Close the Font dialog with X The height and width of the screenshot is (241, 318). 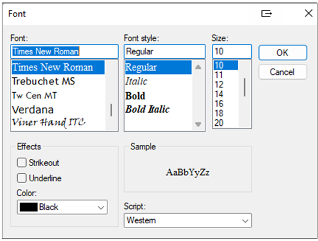[x=309, y=14]
